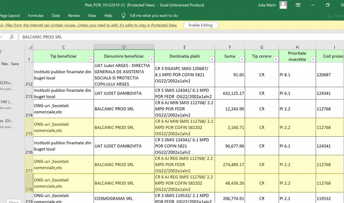
Task: Select the UAT Judet ARGES beneficiary cell
Action: click(x=124, y=75)
